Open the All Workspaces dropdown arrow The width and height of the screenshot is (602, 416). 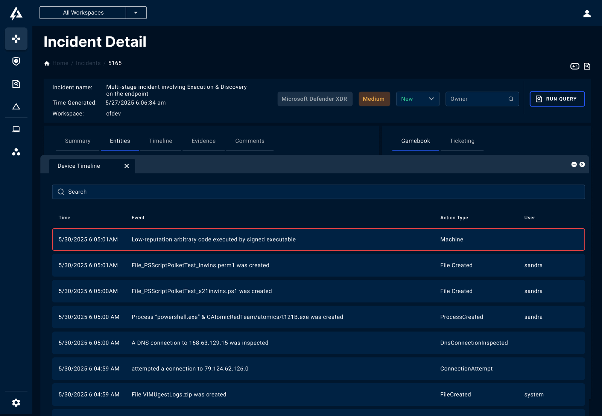pyautogui.click(x=136, y=13)
